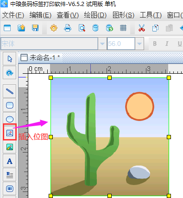
Task: Click the greyed Paste icon
Action: pyautogui.click(x=169, y=28)
